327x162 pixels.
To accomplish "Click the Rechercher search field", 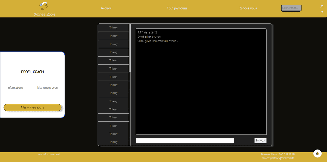I will (x=291, y=8).
